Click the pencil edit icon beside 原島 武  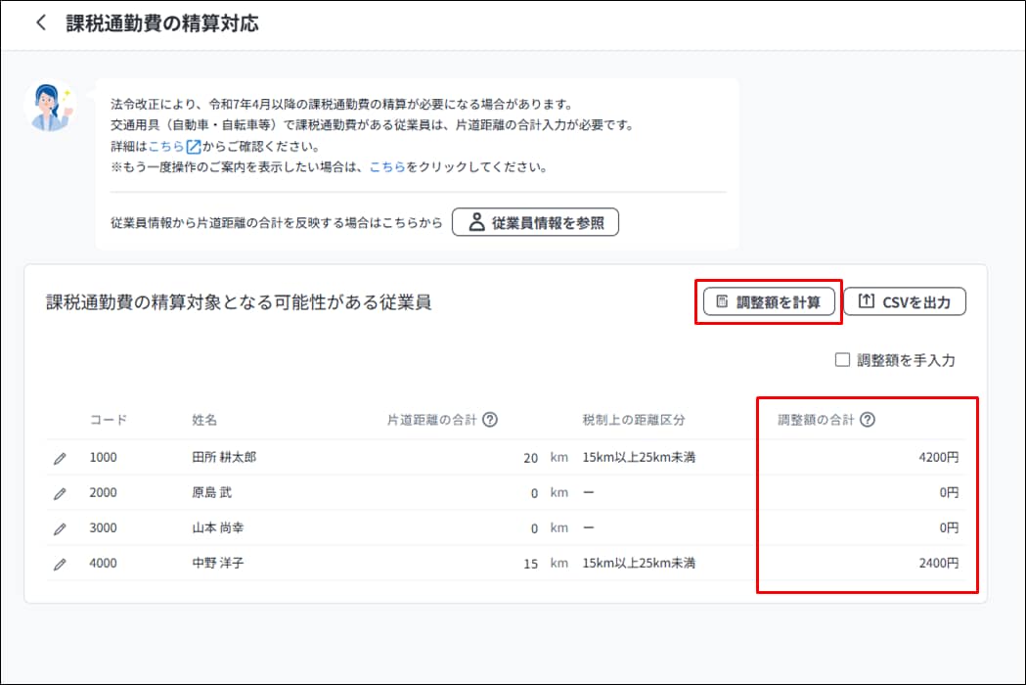59,493
